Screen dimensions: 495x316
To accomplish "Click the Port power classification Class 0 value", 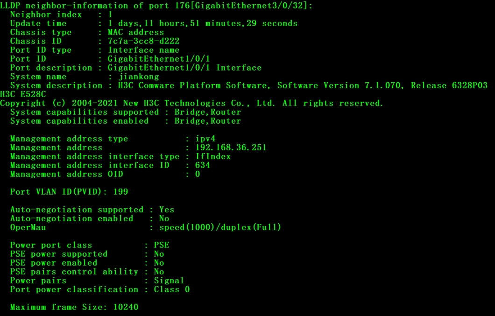I will pyautogui.click(x=172, y=289).
